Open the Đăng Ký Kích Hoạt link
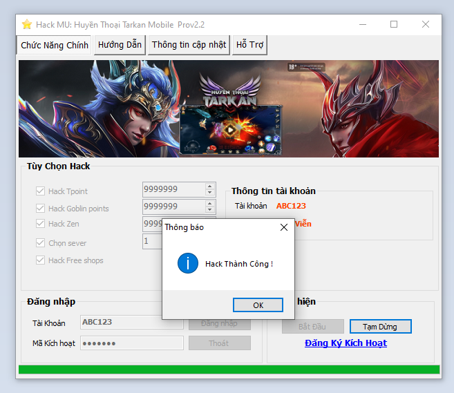This screenshot has height=393, width=454. click(x=346, y=343)
